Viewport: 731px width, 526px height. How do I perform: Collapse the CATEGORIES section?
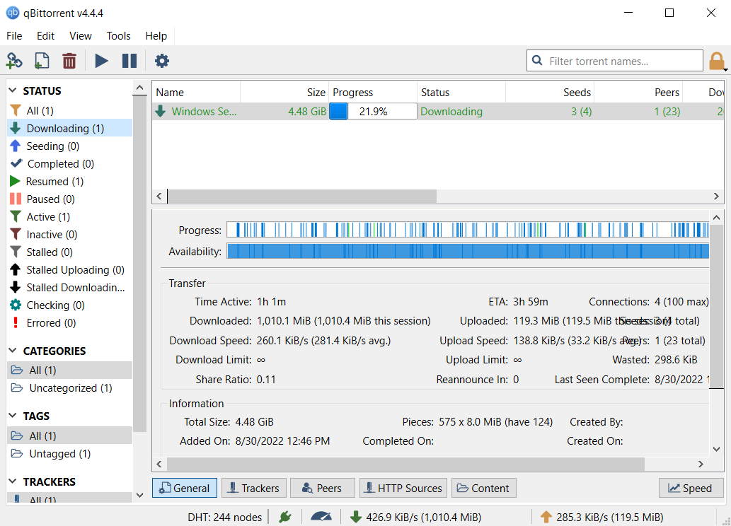tap(12, 351)
